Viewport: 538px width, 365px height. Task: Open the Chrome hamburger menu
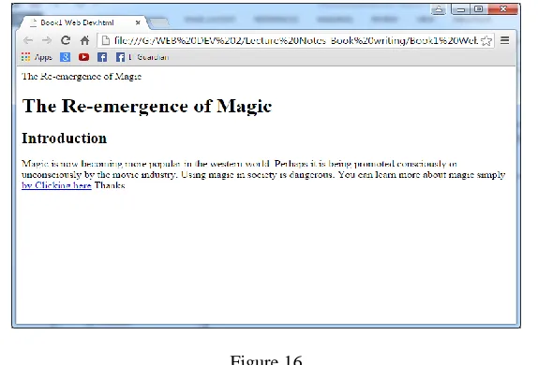point(504,40)
